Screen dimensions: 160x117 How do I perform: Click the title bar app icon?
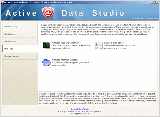2,2
